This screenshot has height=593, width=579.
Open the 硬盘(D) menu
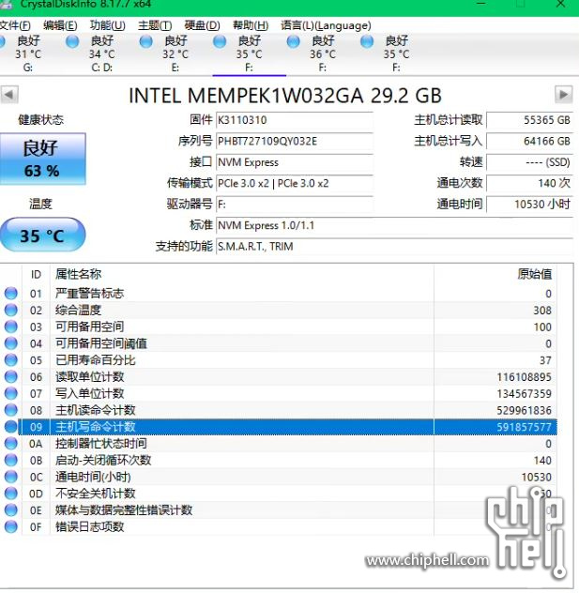202,25
